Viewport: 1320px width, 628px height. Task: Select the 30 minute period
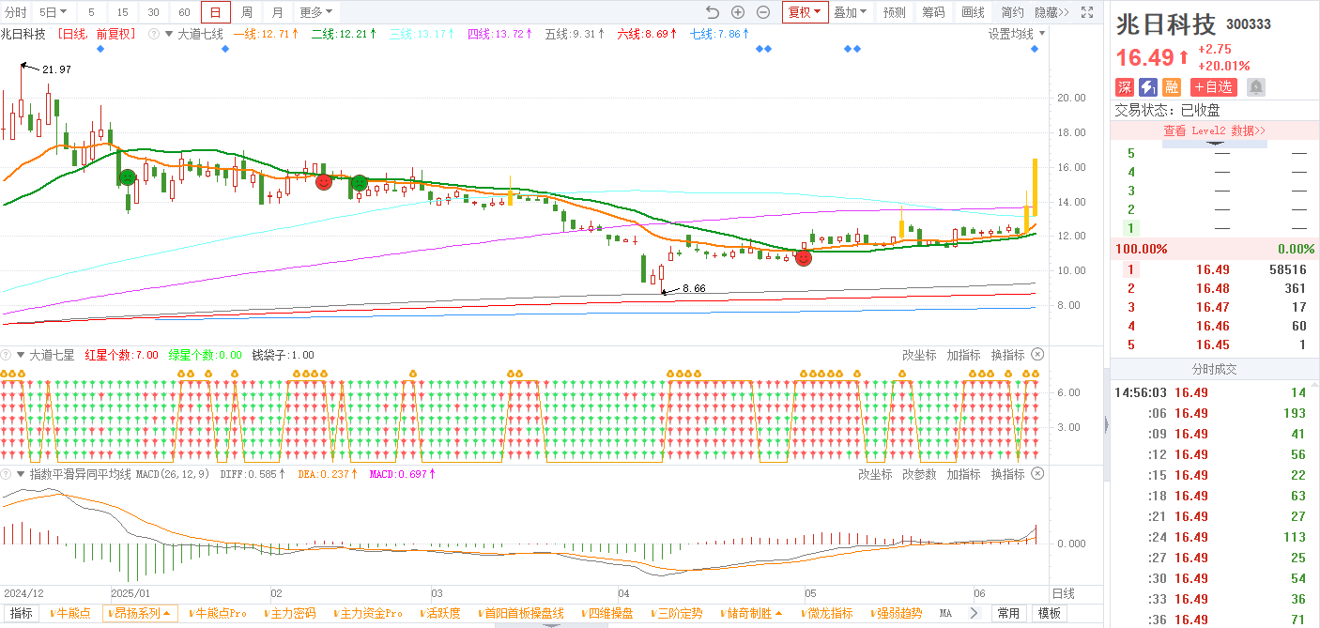tap(153, 12)
